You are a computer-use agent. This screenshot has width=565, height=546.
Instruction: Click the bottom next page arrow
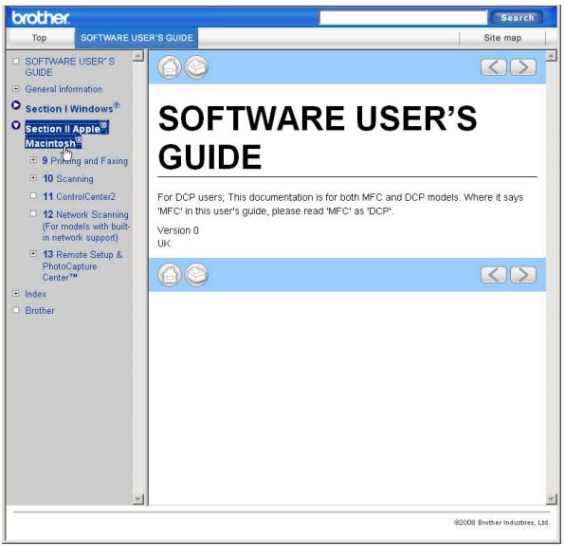523,275
